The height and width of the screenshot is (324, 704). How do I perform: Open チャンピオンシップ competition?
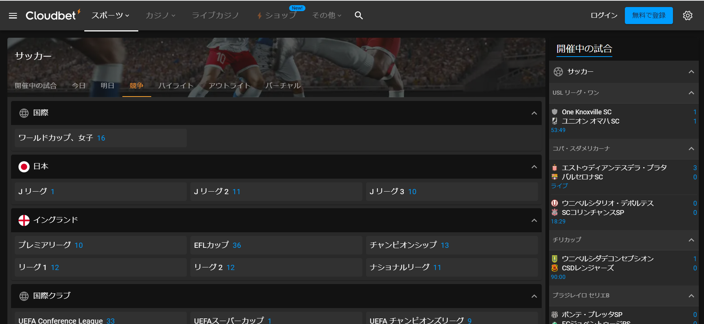click(452, 245)
